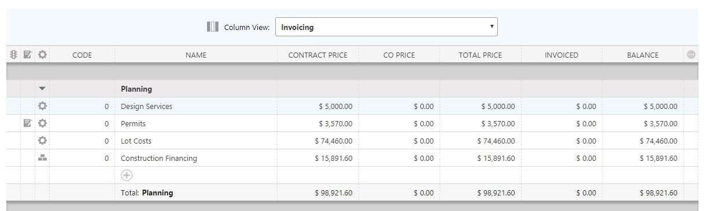Click Design Services total price cell
Viewport: 706px width, 211px height.
(x=480, y=107)
